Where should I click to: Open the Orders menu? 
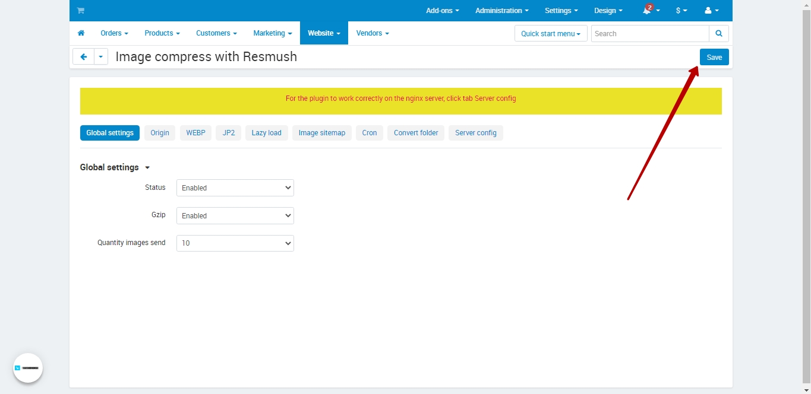pyautogui.click(x=115, y=33)
